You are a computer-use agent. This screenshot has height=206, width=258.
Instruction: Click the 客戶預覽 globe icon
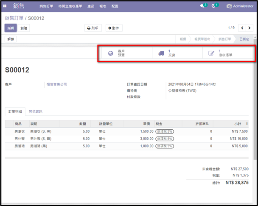click(111, 53)
